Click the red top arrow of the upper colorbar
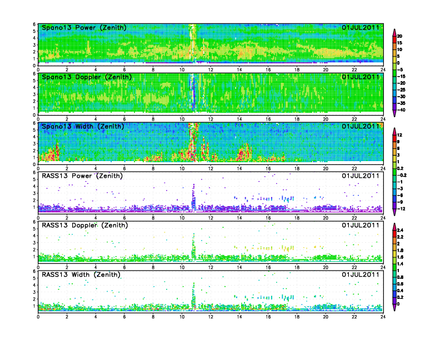The image size is (440, 340). point(394,29)
